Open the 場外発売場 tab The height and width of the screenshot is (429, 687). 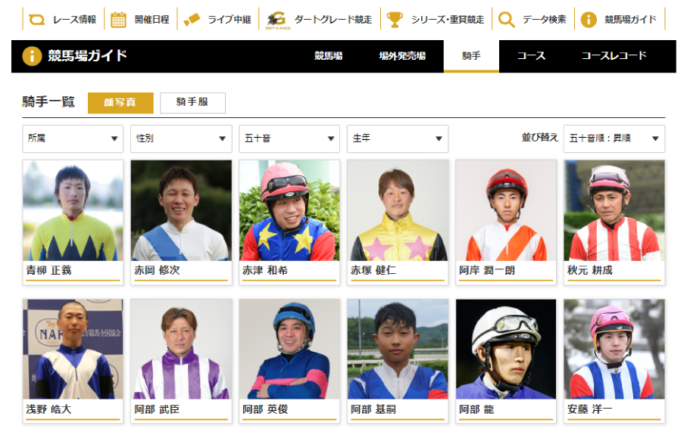click(x=402, y=56)
